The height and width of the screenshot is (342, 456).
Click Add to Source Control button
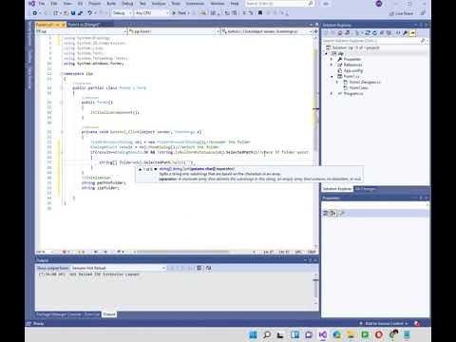click(384, 323)
